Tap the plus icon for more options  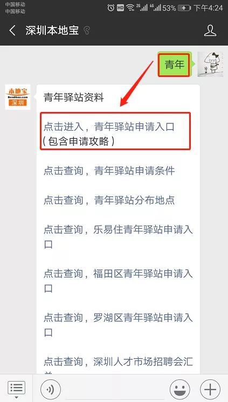(210, 390)
